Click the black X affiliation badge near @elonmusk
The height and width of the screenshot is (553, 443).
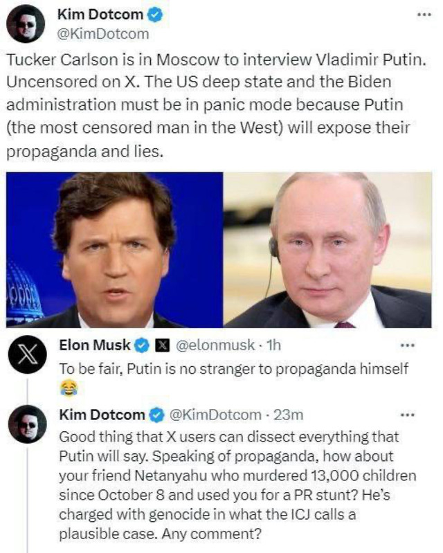coord(159,344)
